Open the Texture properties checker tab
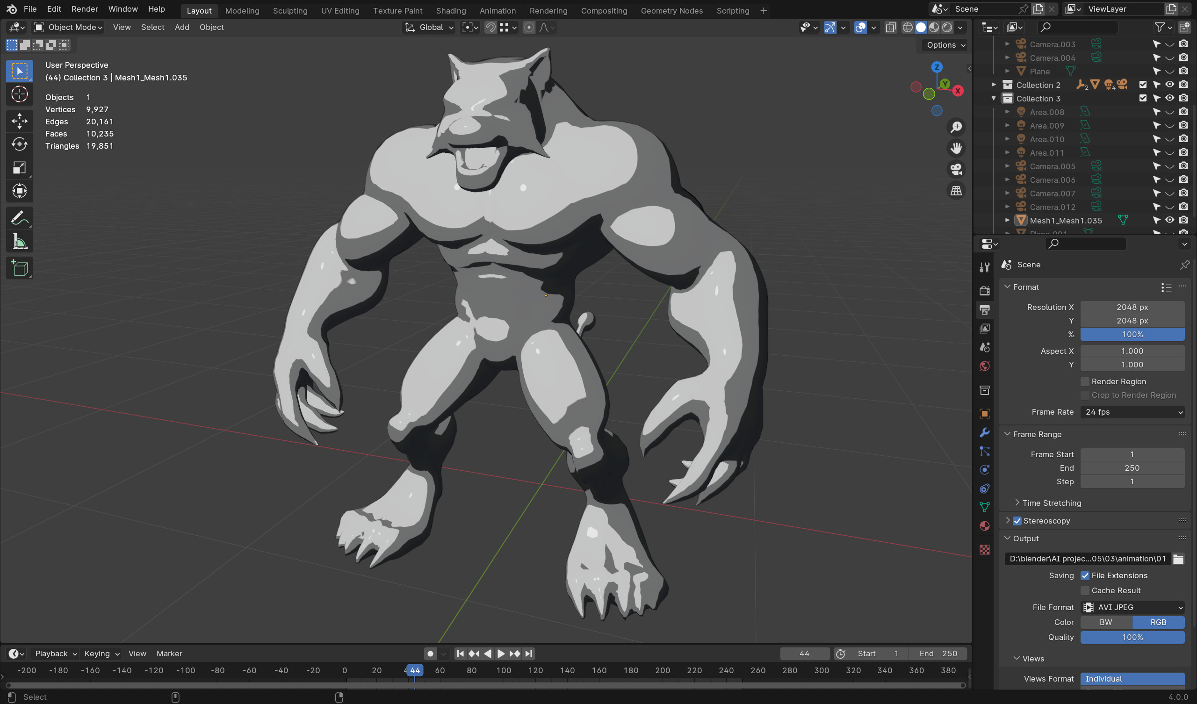1197x704 pixels. 985,550
